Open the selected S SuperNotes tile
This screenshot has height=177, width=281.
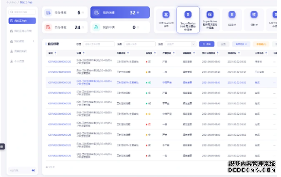pyautogui.click(x=188, y=20)
